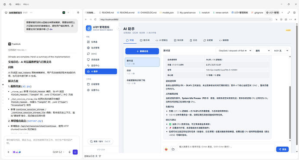The height and width of the screenshot is (160, 299).
Task: Expand the 任务耗时 task duration line
Action: pyautogui.click(x=17, y=50)
